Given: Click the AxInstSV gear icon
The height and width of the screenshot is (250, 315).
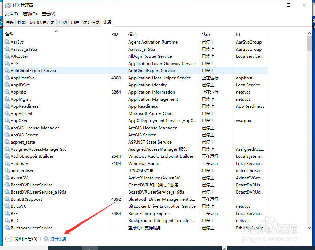Looking at the screenshot, I should 7,178.
